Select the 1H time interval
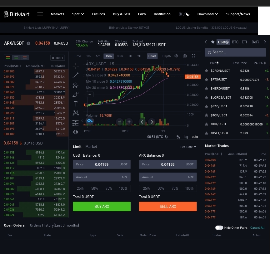 [130, 56]
